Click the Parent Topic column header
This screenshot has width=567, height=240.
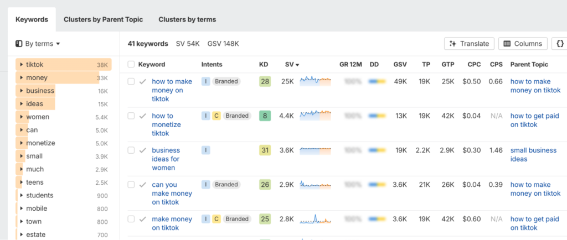pos(529,65)
